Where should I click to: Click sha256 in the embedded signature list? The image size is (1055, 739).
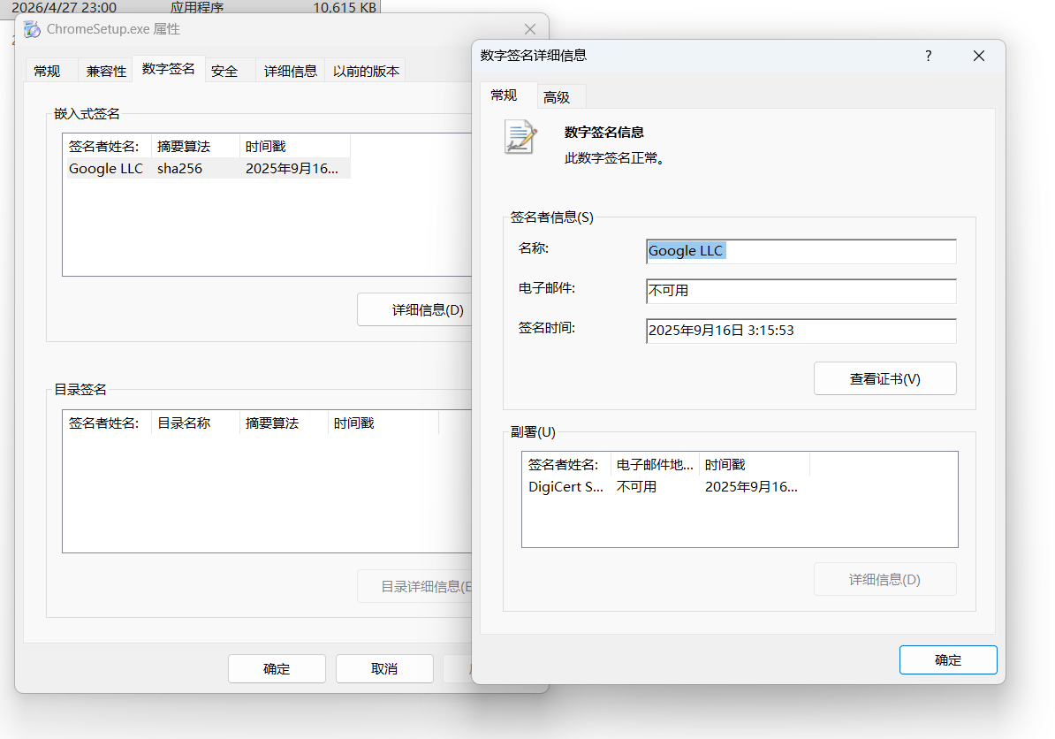179,168
